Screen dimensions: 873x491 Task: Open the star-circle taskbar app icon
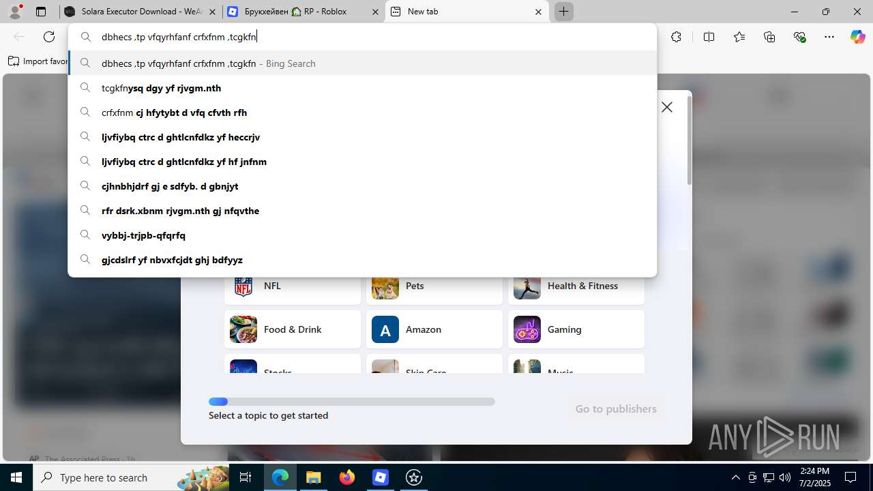[x=414, y=477]
